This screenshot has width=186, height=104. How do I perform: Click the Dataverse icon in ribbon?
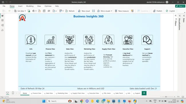point(49,11)
